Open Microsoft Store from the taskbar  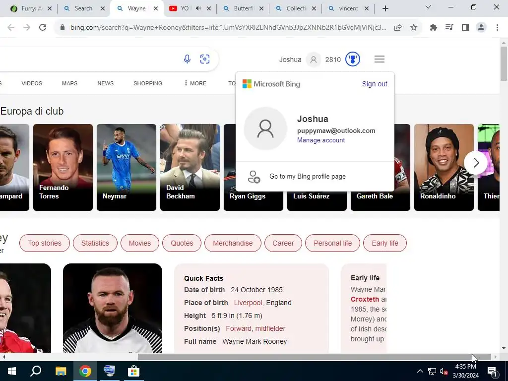[x=133, y=371]
